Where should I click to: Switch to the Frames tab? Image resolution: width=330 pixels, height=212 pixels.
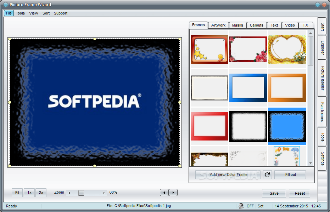pos(198,25)
